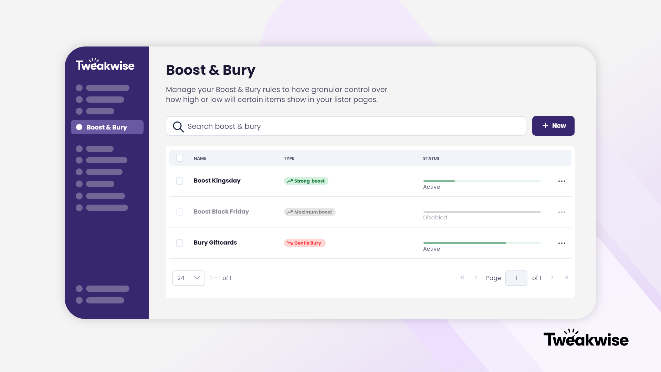Image resolution: width=661 pixels, height=372 pixels.
Task: Open the Boost Kingsday rule
Action: point(217,181)
